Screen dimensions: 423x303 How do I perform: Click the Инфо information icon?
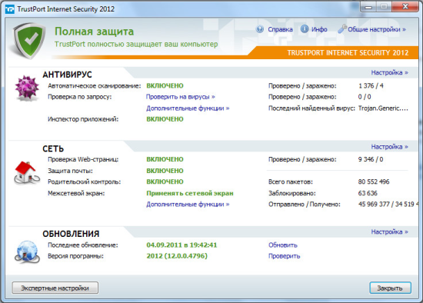pos(305,29)
